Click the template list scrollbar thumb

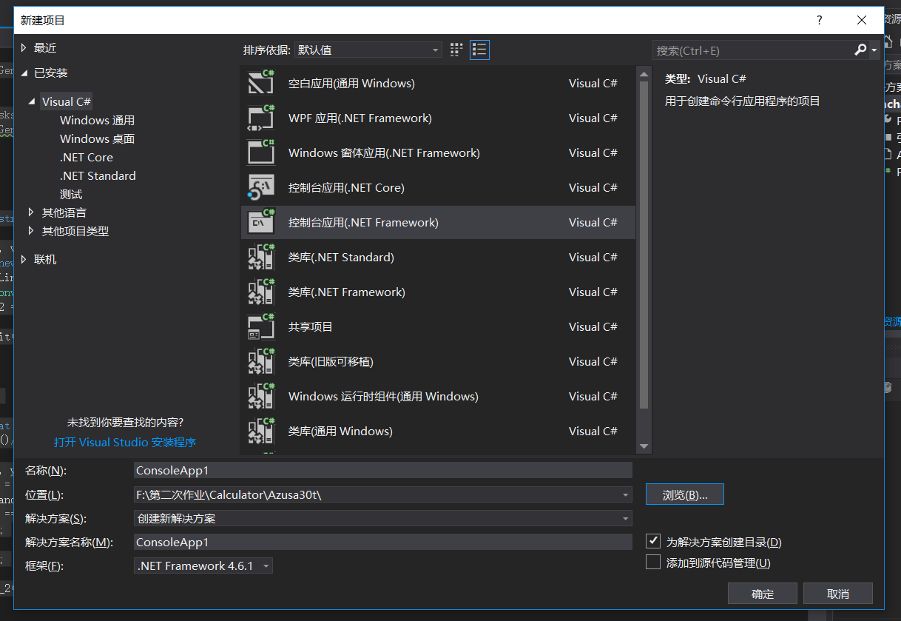click(x=644, y=244)
